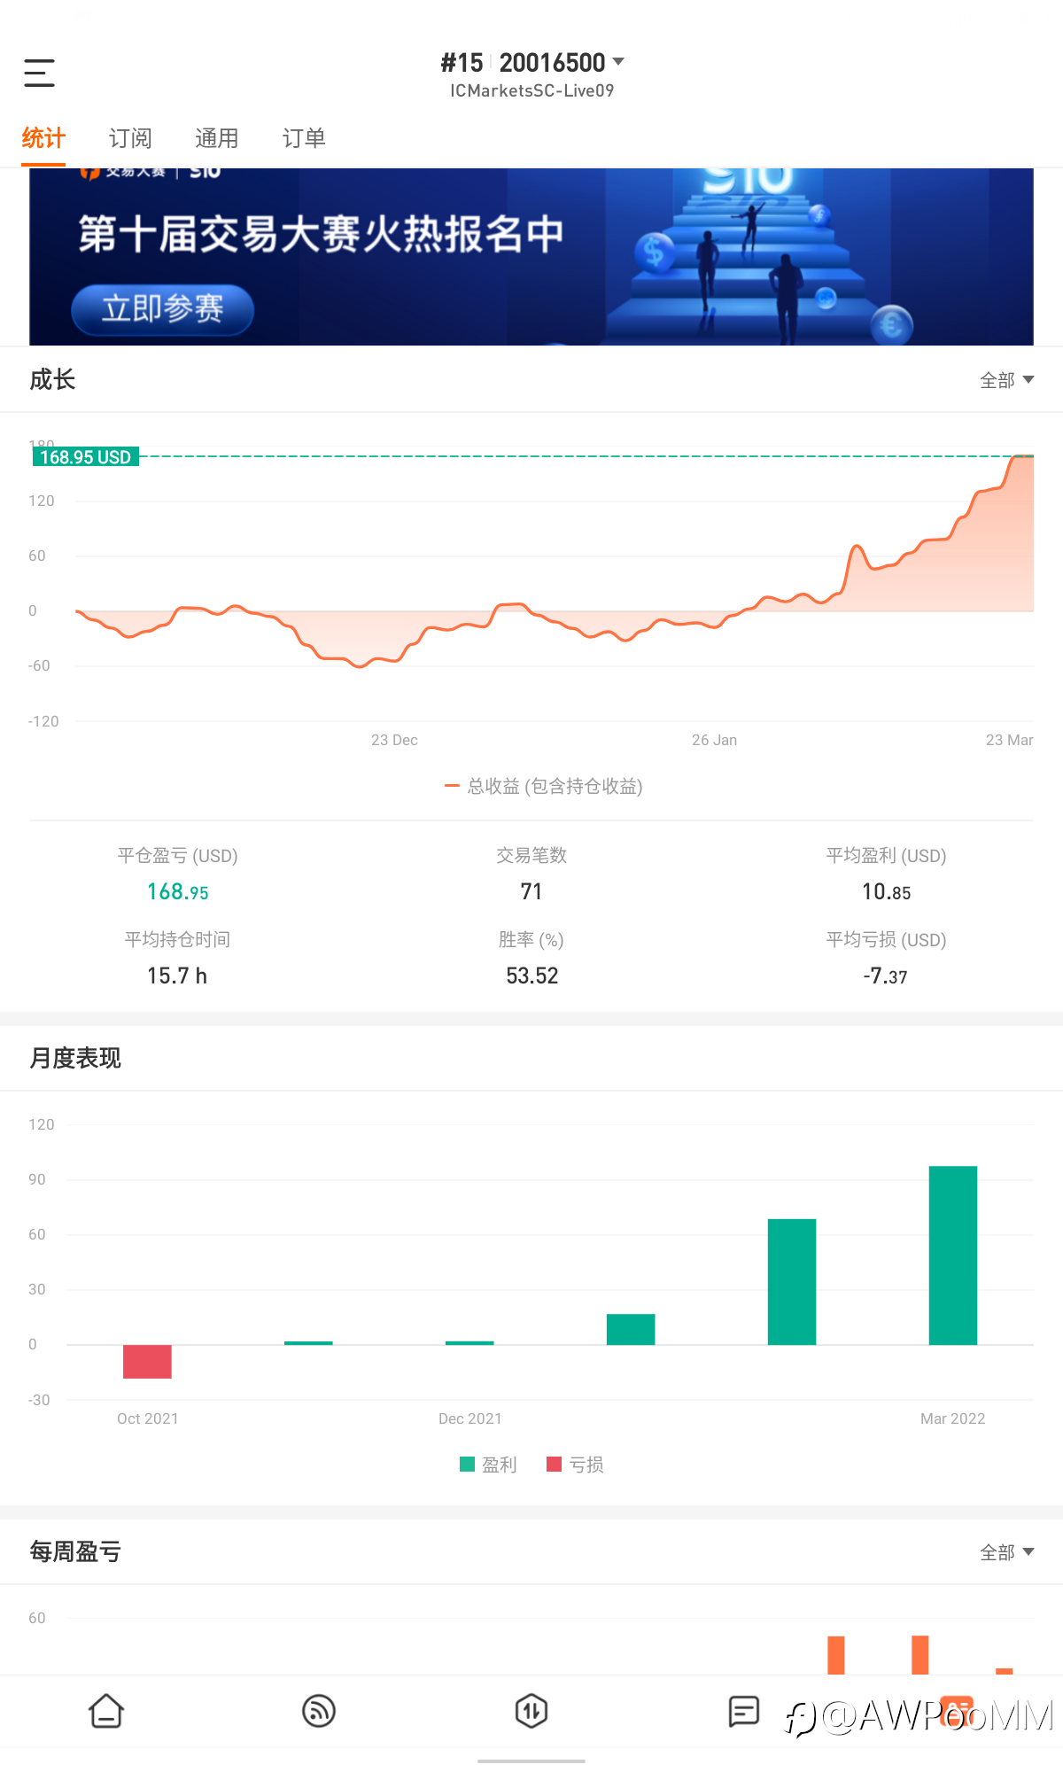The height and width of the screenshot is (1772, 1063).
Task: Open the hamburger menu
Action: pyautogui.click(x=39, y=73)
